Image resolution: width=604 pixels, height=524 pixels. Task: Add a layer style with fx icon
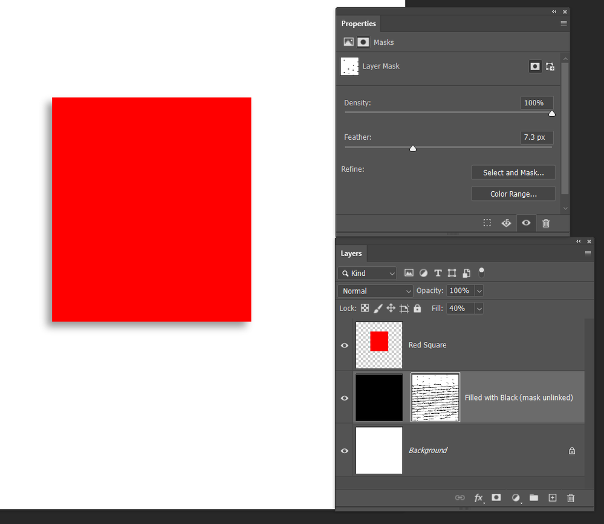478,498
